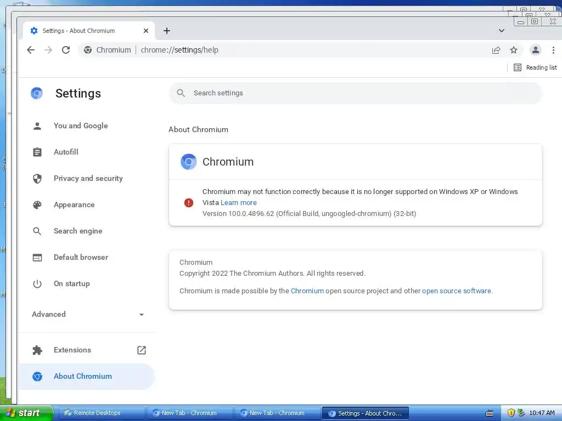Switch to Remote Desktops in taskbar

101,413
